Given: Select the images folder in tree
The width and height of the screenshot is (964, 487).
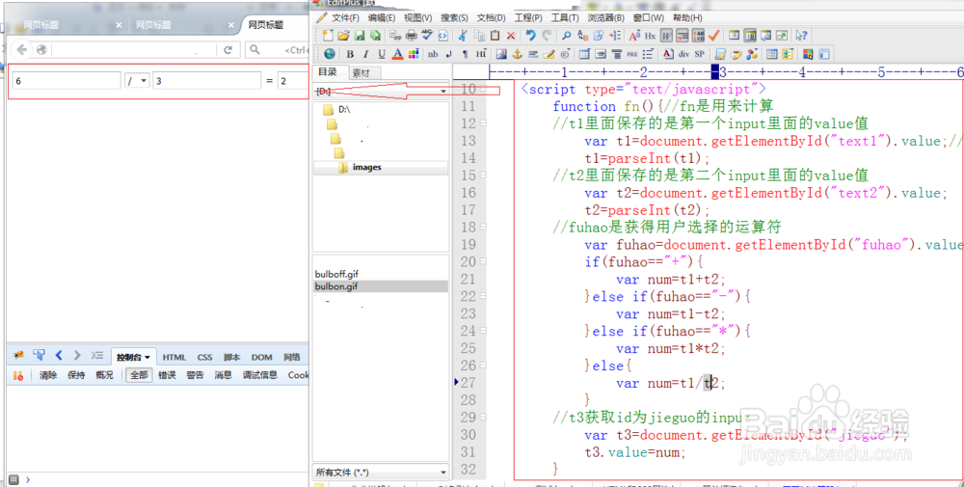Looking at the screenshot, I should point(367,167).
